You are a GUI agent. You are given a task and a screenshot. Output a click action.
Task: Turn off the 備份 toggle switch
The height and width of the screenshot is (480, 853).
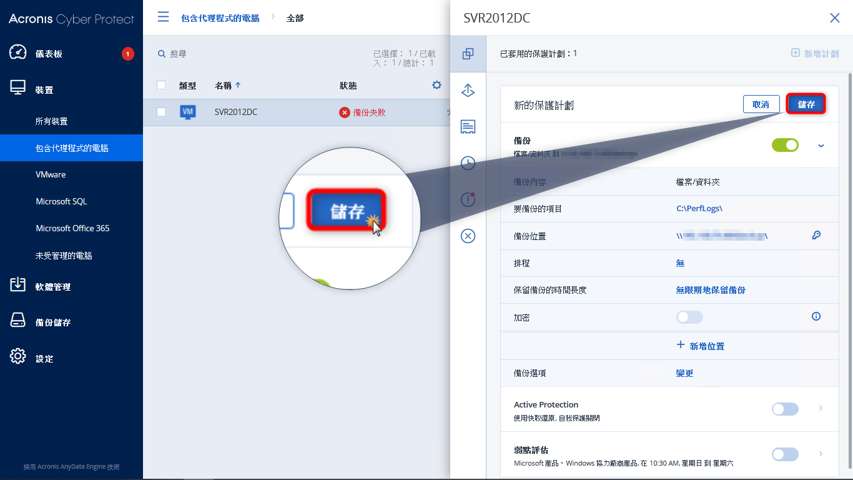click(785, 145)
